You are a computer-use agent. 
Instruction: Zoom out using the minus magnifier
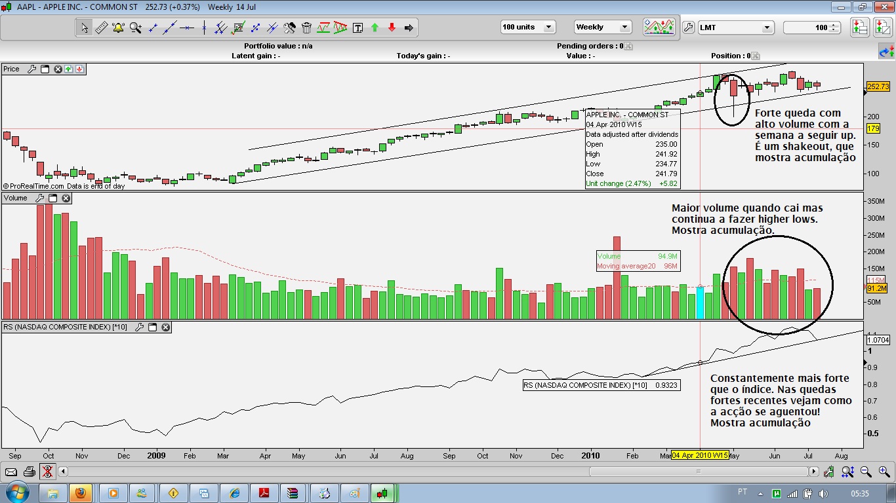coord(866,472)
